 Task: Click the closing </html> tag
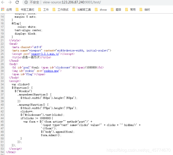[11, 152]
